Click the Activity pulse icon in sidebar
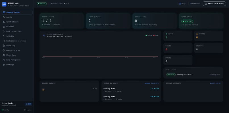 point(4,36)
